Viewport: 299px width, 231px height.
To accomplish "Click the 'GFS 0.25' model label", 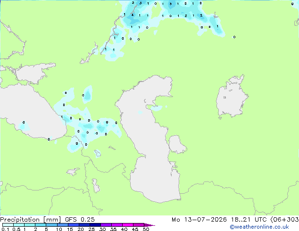I will pyautogui.click(x=80, y=220).
